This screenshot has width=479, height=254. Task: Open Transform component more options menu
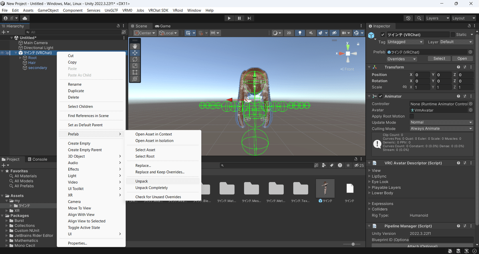pyautogui.click(x=471, y=67)
